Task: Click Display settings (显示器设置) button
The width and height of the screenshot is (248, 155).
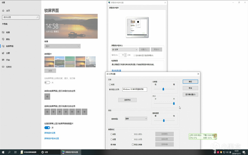Action: (x=190, y=95)
